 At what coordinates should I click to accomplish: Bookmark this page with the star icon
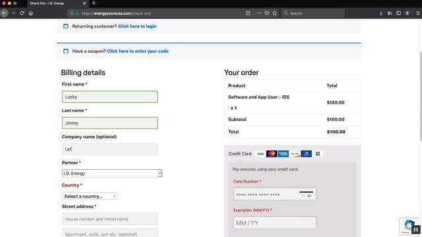[x=274, y=13]
